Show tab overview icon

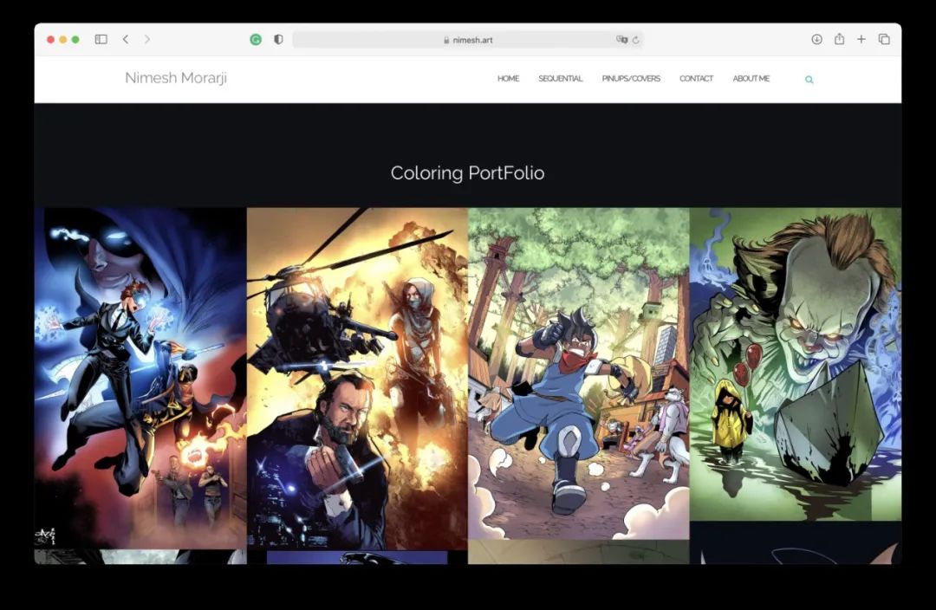point(884,39)
